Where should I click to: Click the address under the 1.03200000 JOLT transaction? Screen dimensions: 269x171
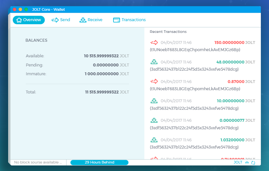194,147
